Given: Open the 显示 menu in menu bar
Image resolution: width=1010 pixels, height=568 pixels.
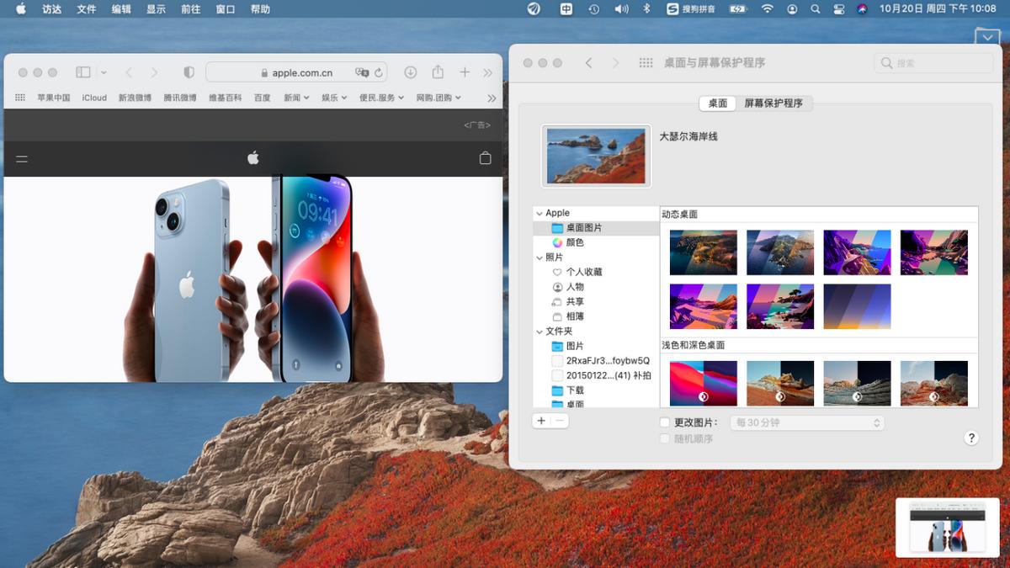Looking at the screenshot, I should pyautogui.click(x=155, y=9).
